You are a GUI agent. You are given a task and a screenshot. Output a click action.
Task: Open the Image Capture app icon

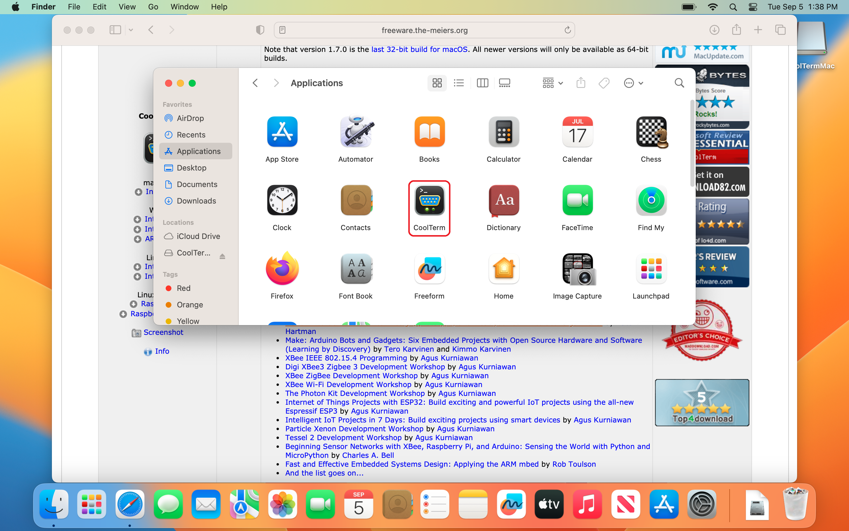(x=577, y=269)
